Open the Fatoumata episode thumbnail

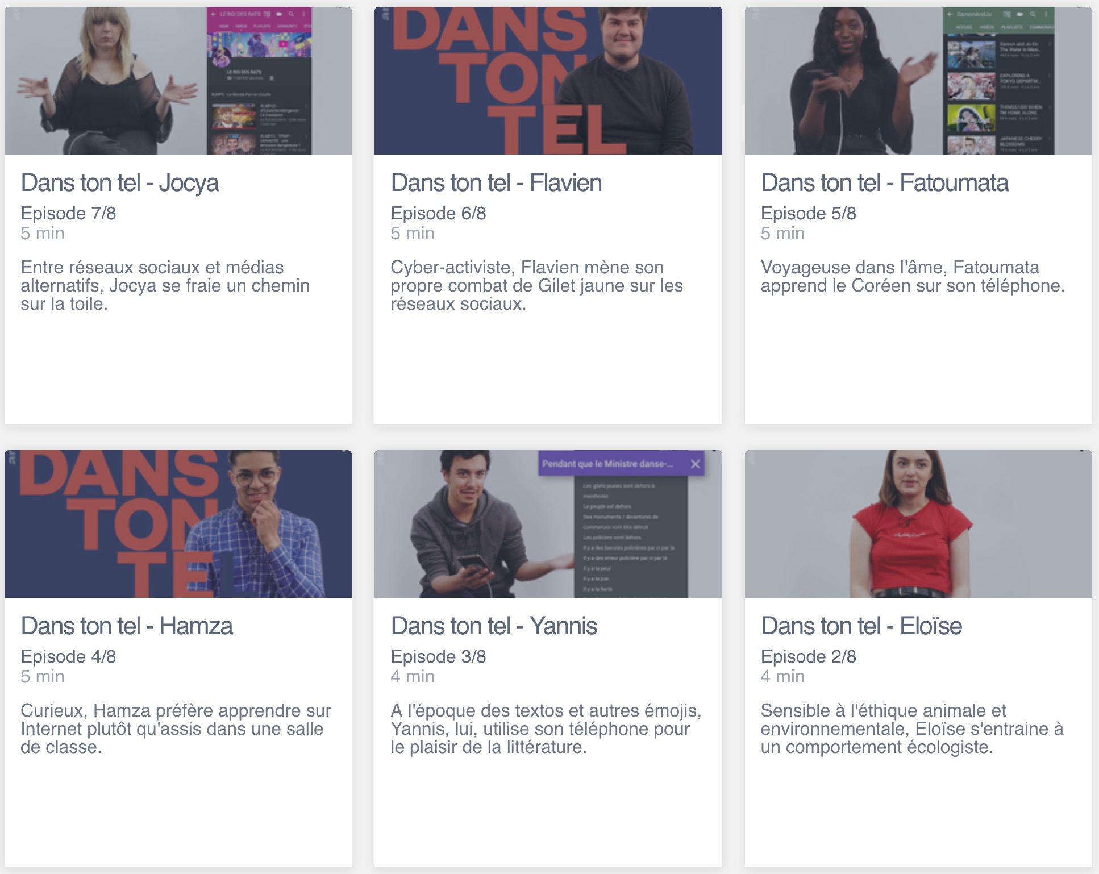click(918, 81)
